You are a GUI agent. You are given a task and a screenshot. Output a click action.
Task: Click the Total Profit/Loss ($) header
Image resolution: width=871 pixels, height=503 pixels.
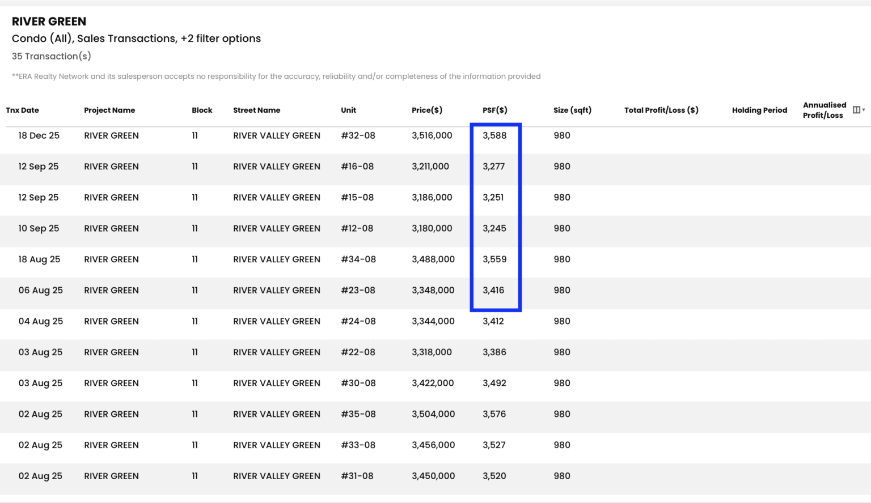[661, 110]
